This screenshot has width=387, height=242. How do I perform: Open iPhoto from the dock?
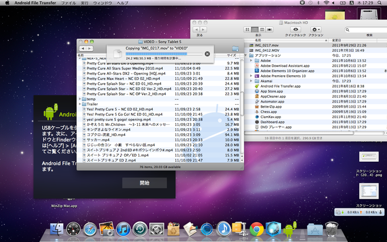click(106, 229)
